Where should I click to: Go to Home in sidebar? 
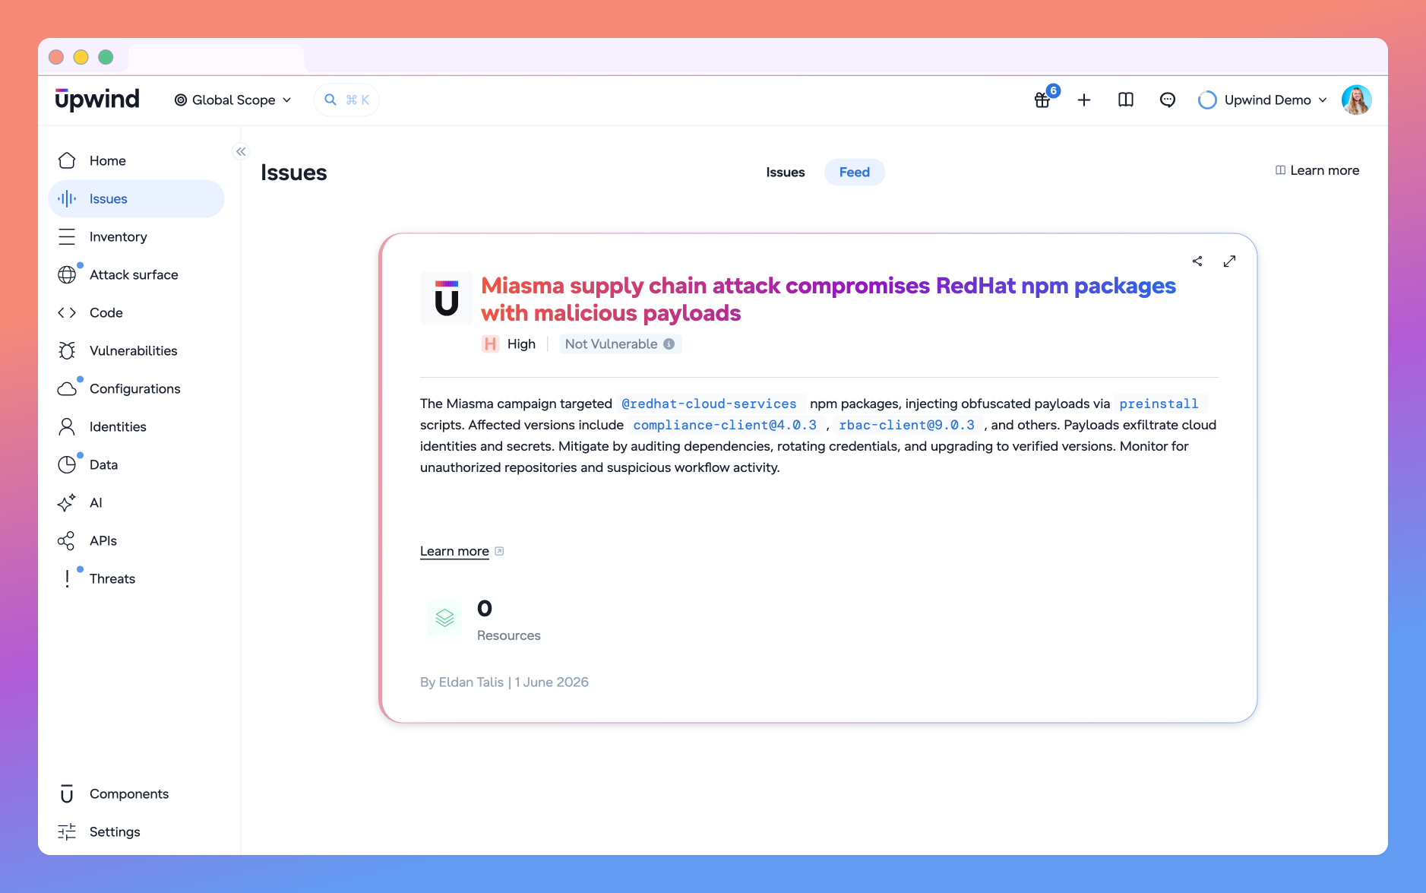pos(137,160)
